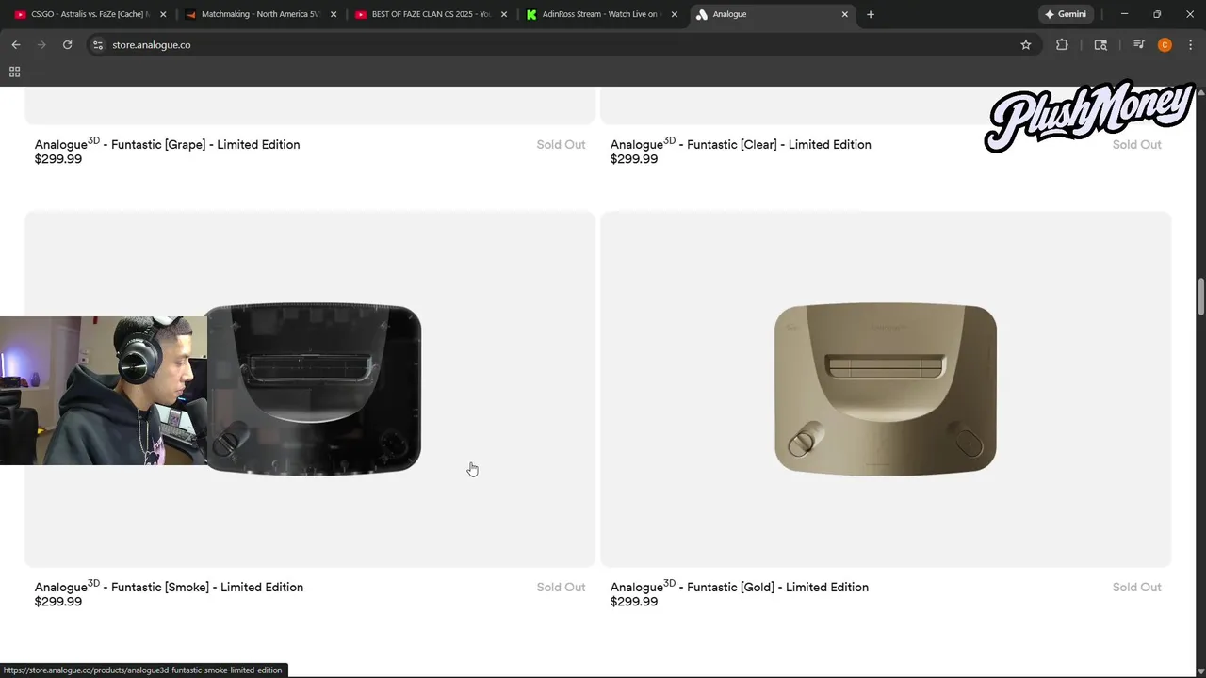Click the $299.99 price under Smoke edition
The image size is (1206, 678).
[x=58, y=602]
